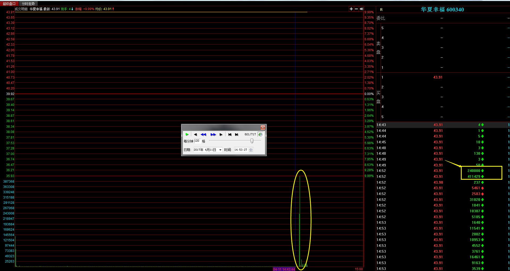Select the 14:43 trade row with volume 4
The height and width of the screenshot is (271, 510).
pos(443,125)
